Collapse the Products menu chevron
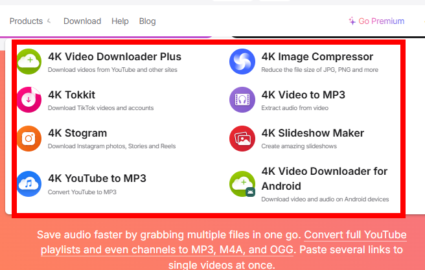This screenshot has height=270, width=425. point(49,21)
